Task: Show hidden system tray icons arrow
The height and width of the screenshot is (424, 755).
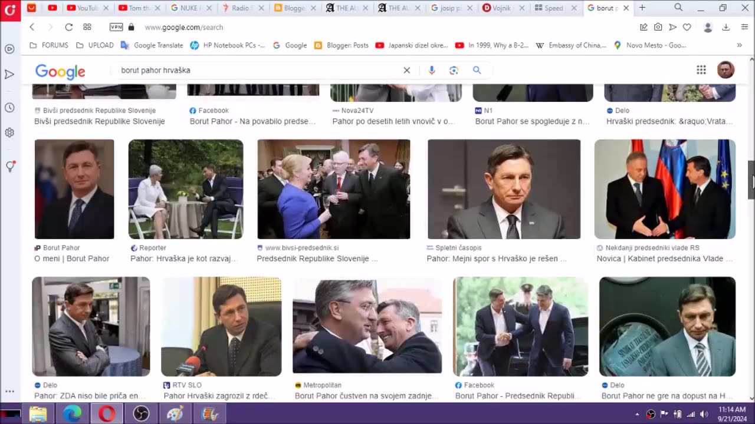Action: point(637,414)
